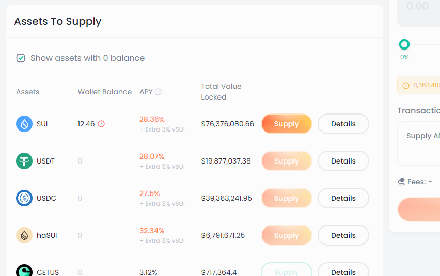Click the $76,376,080.66 total value
This screenshot has height=276, width=440.
coord(228,124)
